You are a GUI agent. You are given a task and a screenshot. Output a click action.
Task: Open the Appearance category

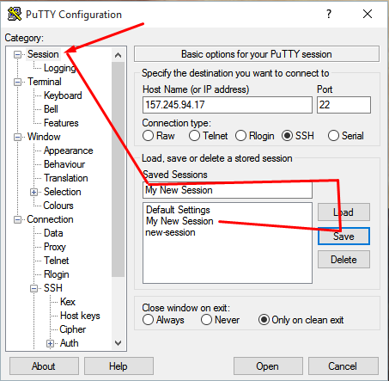point(68,151)
